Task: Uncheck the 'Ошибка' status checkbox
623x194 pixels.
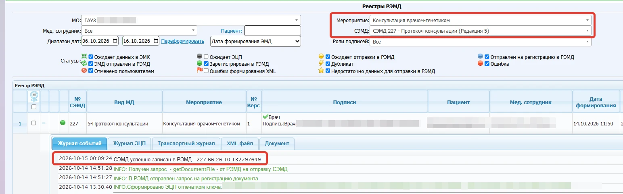Action: click(487, 64)
